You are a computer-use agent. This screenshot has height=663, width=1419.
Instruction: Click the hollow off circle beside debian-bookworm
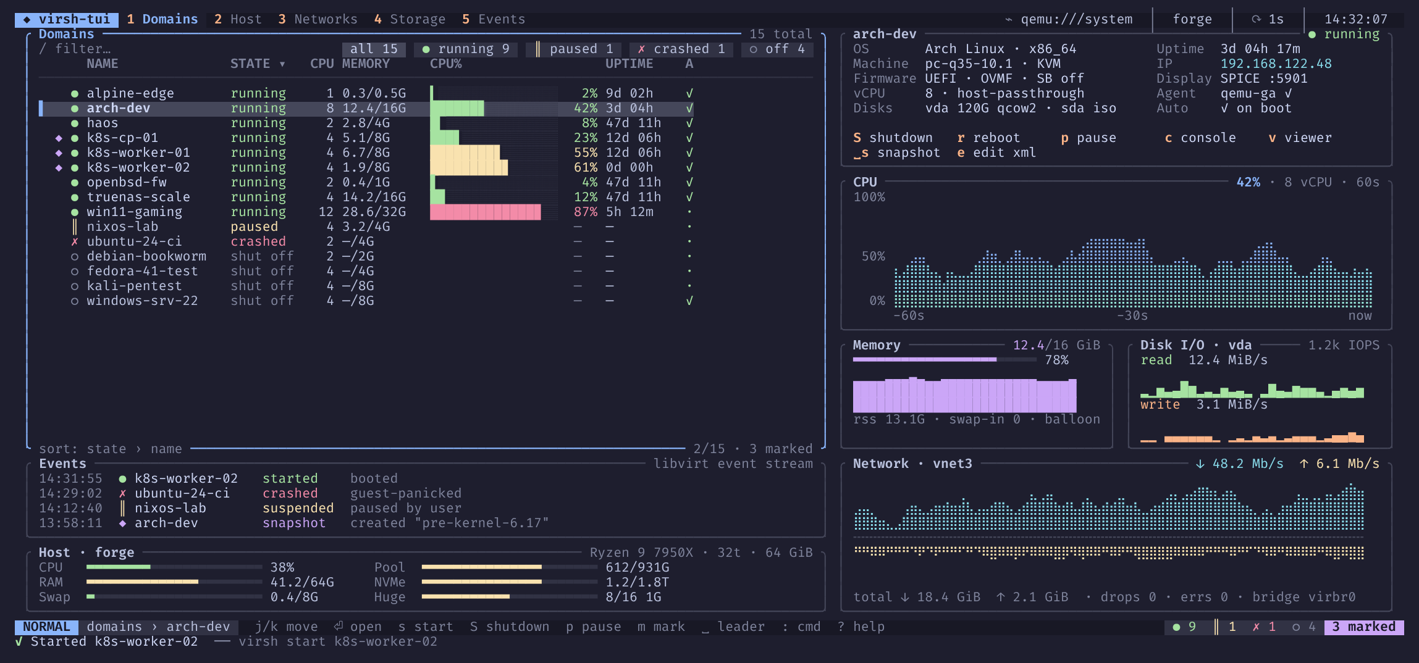(x=75, y=256)
